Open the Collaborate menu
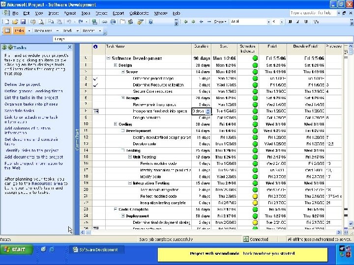Screen dimensions: 354x265 tap(139, 13)
